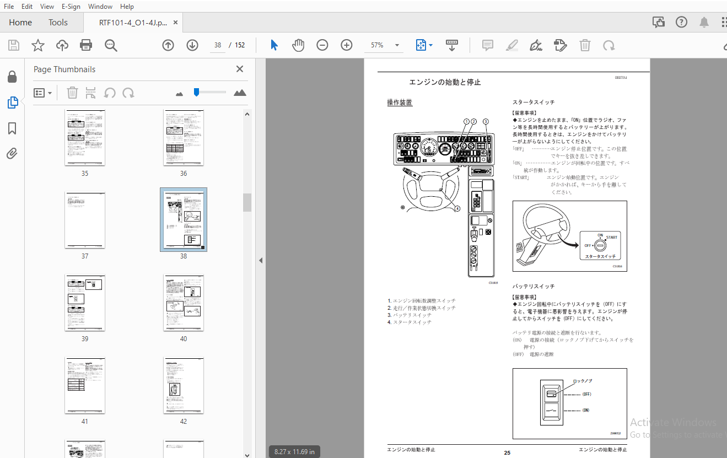Zoom in with the plus circle
727x458 pixels.
pos(347,45)
